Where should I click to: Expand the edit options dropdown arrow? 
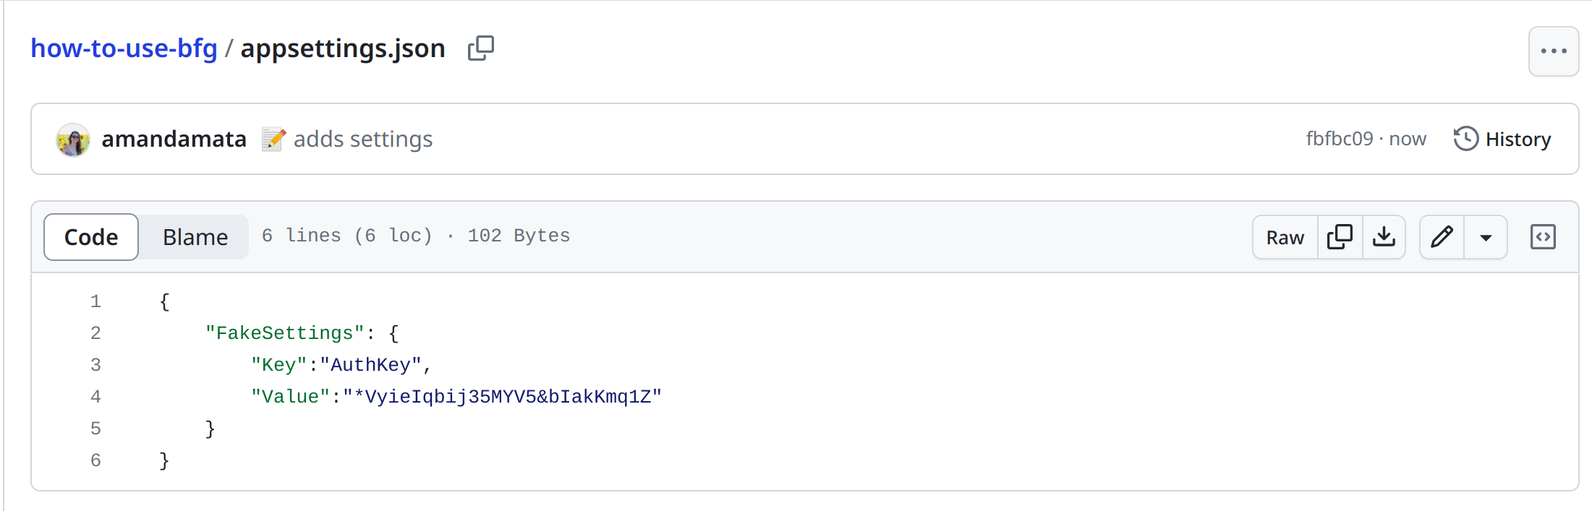1486,237
